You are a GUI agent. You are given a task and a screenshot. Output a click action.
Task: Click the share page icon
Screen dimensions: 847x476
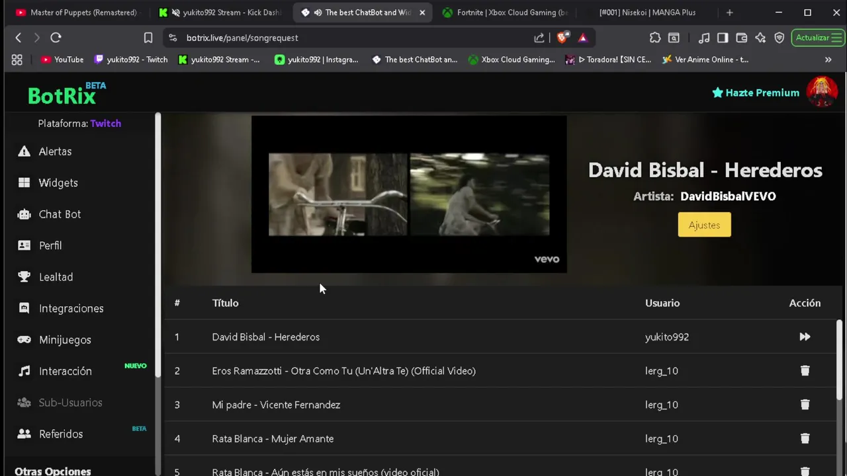click(539, 38)
